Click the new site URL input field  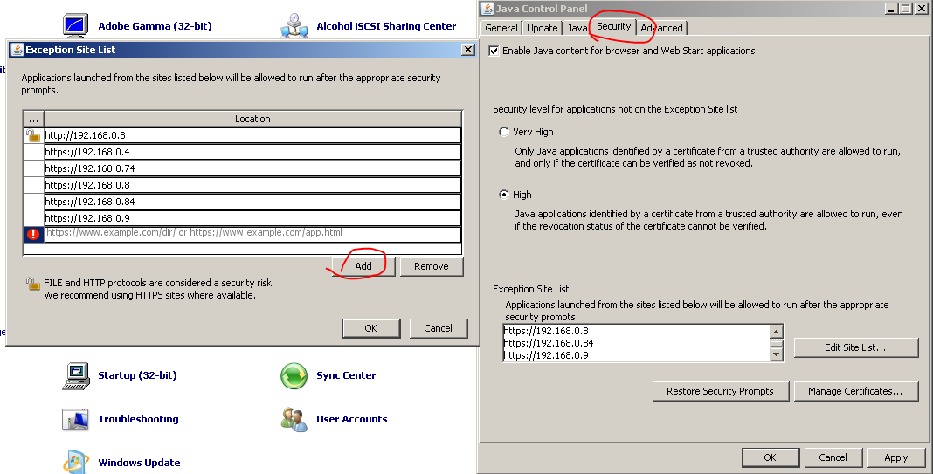[252, 234]
